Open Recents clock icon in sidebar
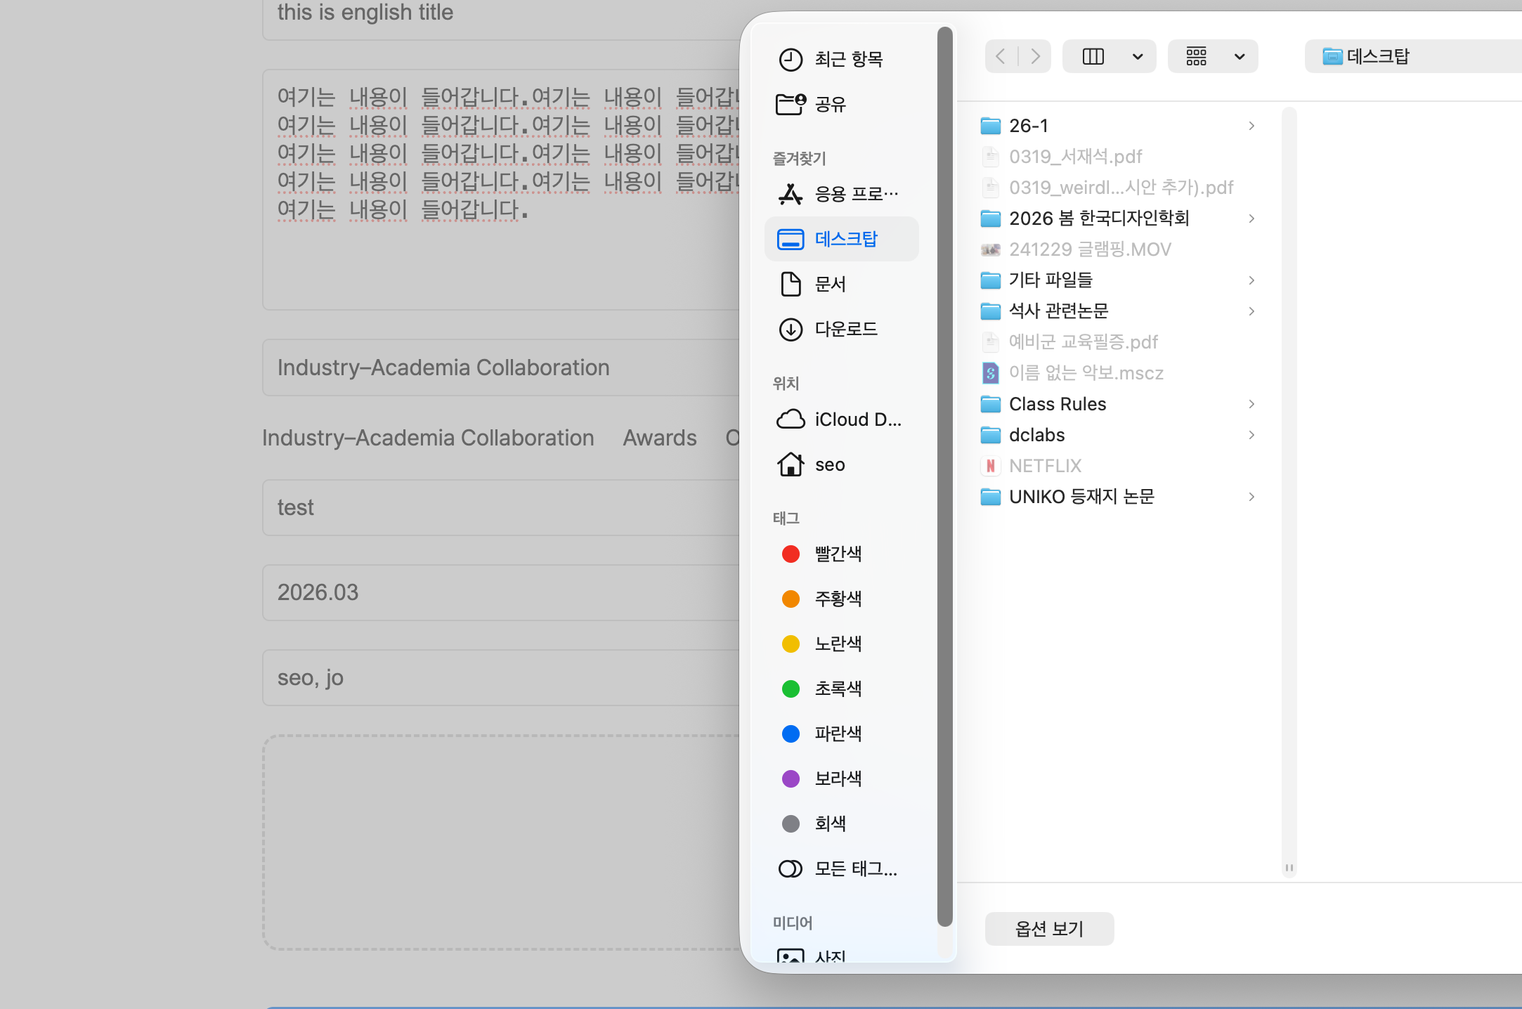This screenshot has width=1522, height=1009. [791, 60]
